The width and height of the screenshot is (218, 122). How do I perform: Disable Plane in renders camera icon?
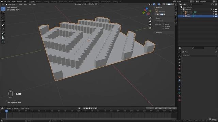click(x=216, y=16)
